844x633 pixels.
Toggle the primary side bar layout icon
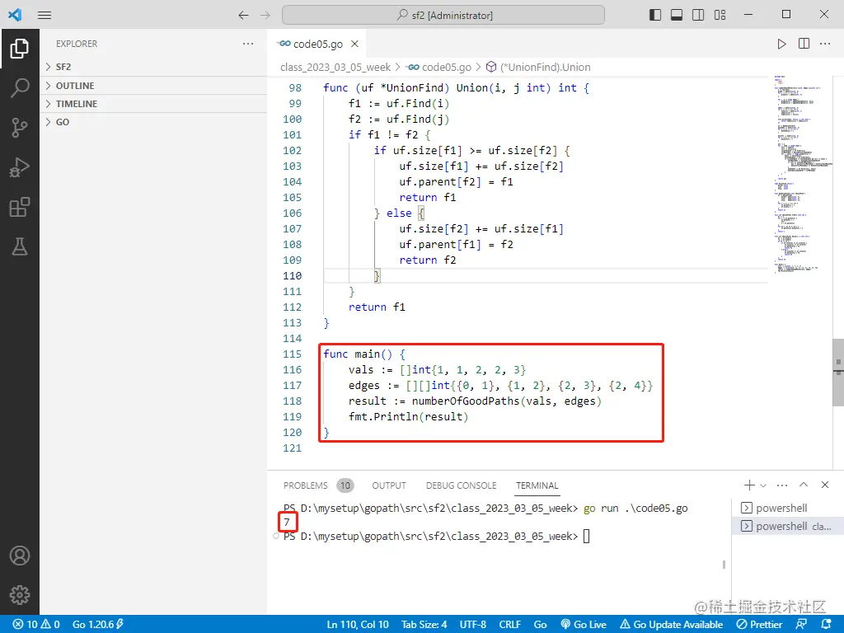point(655,15)
